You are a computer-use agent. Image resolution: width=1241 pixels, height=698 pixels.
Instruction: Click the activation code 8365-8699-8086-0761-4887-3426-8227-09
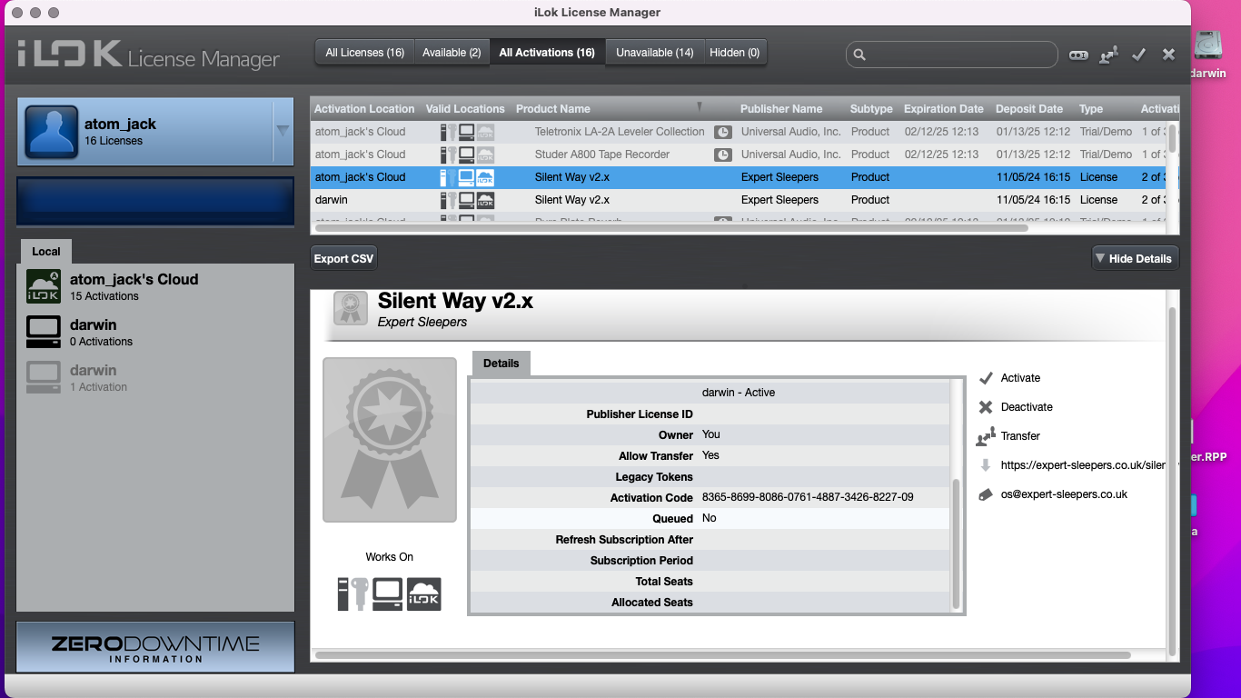pyautogui.click(x=808, y=497)
